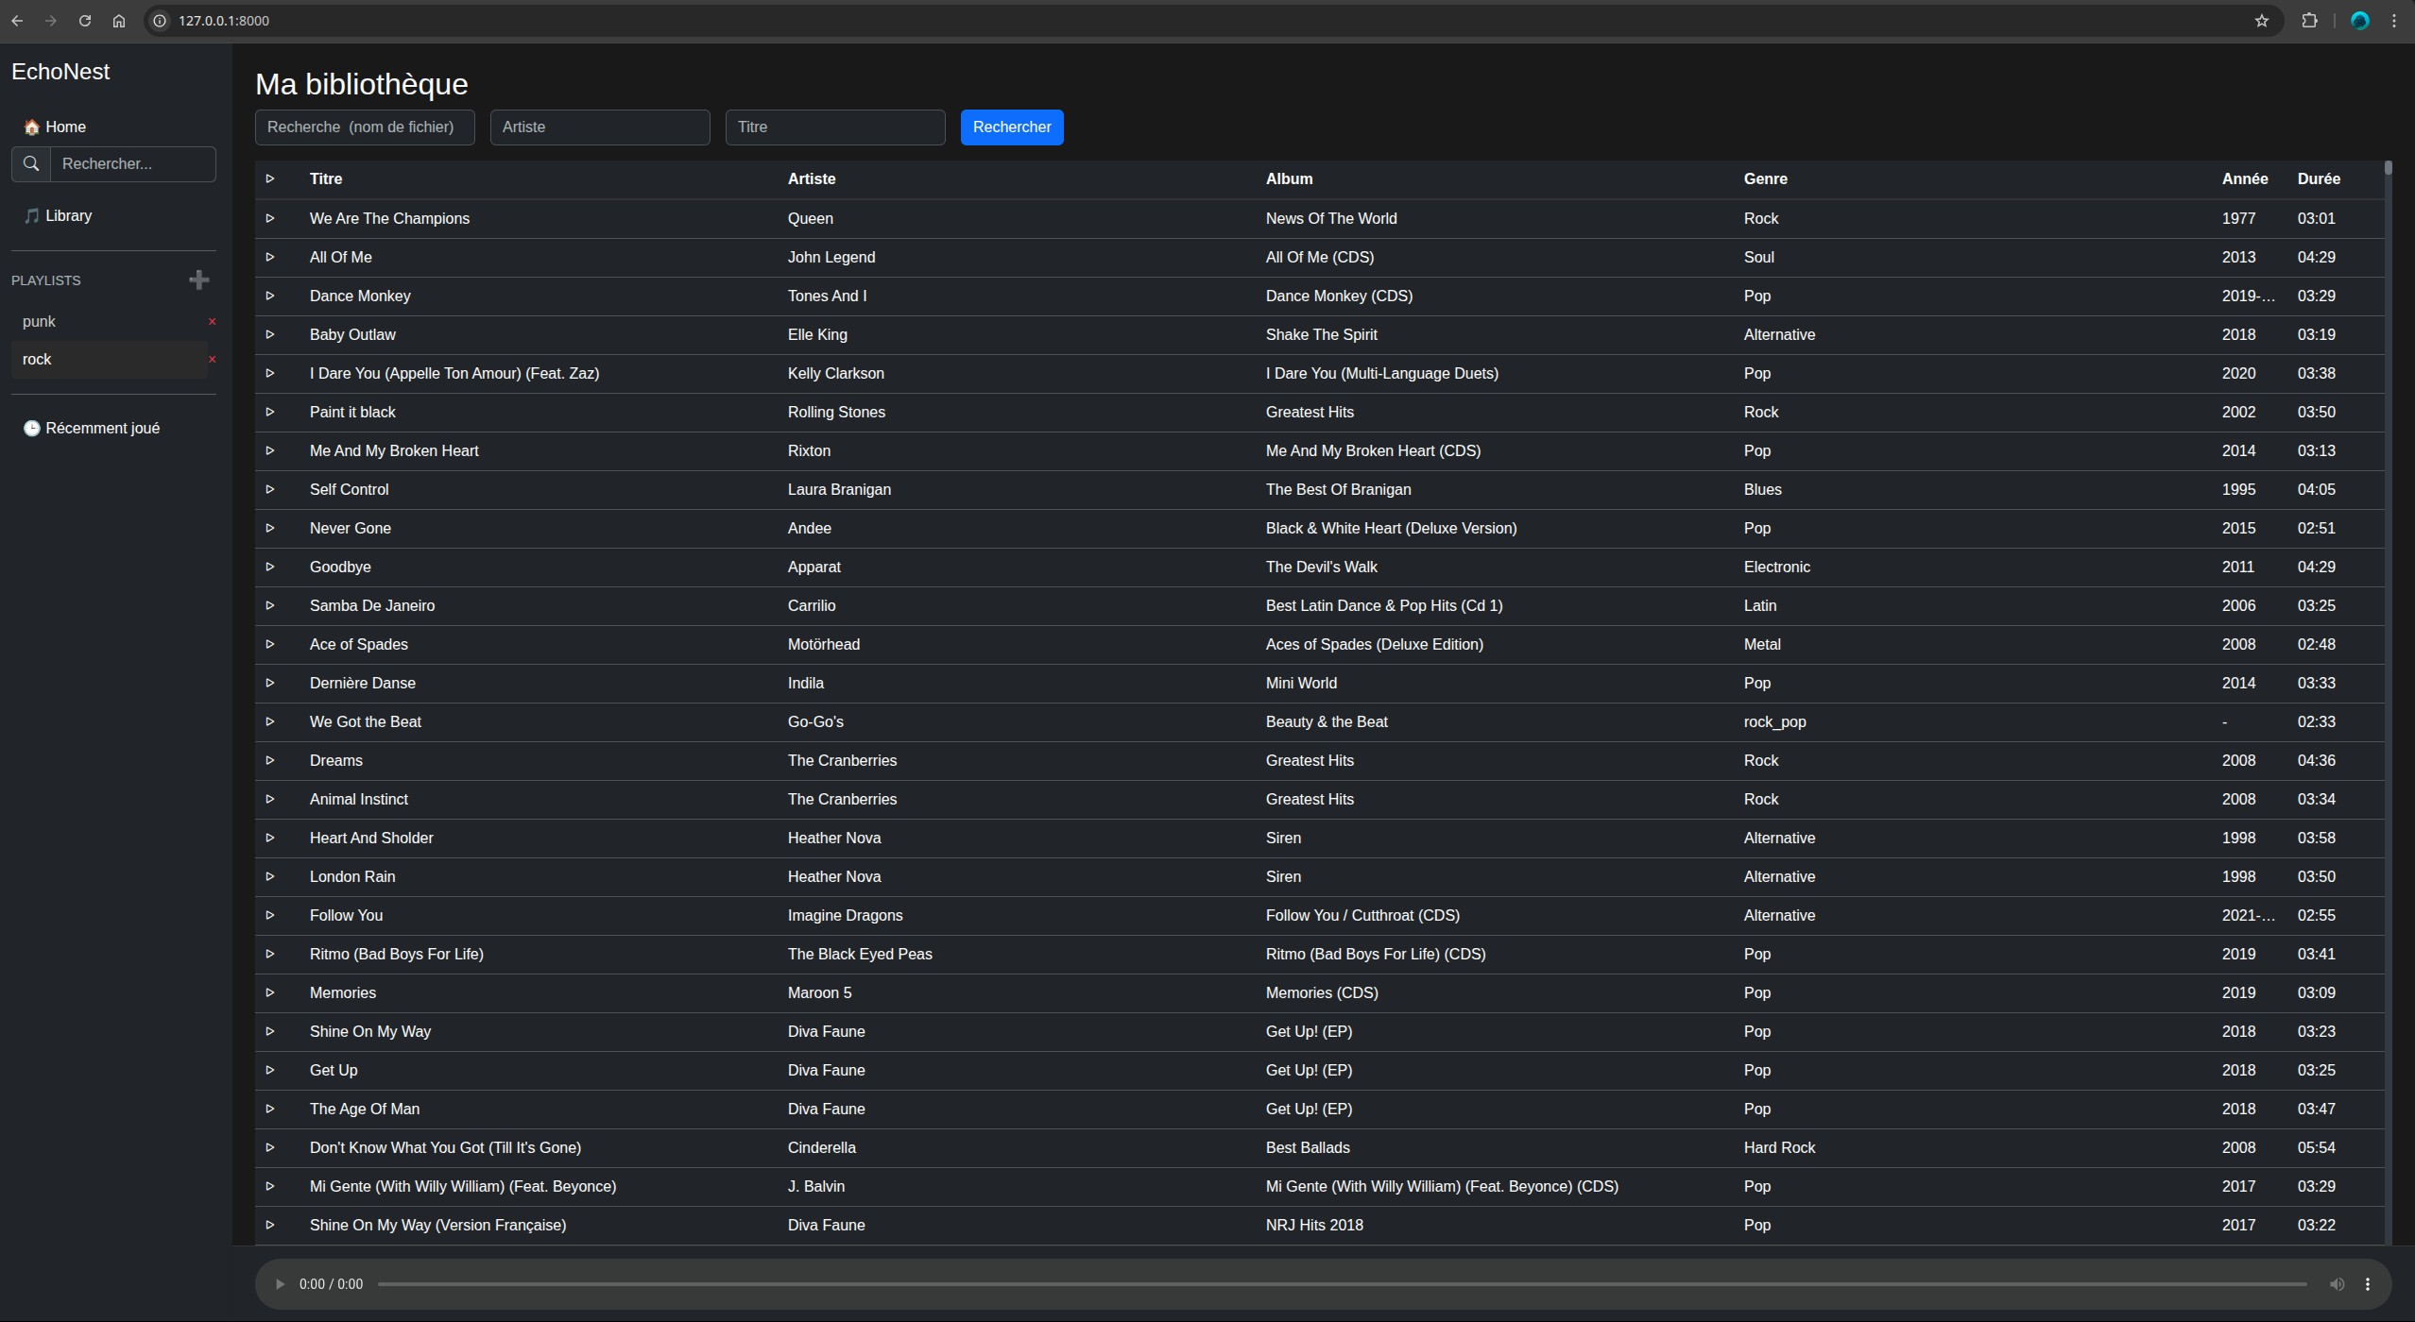This screenshot has height=1322, width=2415.
Task: Play Dreams by The Cranberries
Action: point(270,760)
